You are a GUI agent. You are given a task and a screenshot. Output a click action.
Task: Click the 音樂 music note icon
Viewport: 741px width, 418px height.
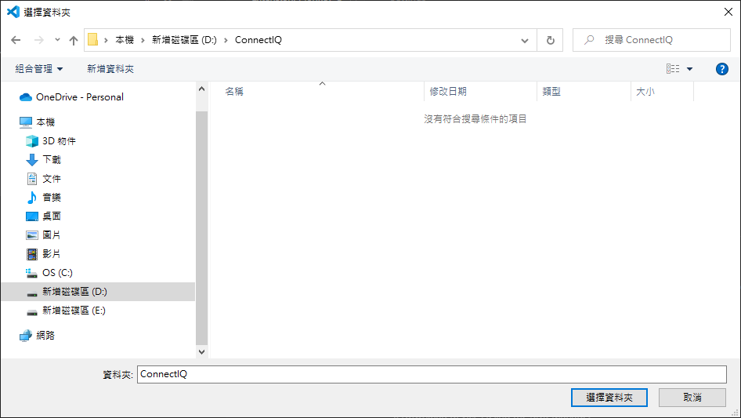pos(31,198)
